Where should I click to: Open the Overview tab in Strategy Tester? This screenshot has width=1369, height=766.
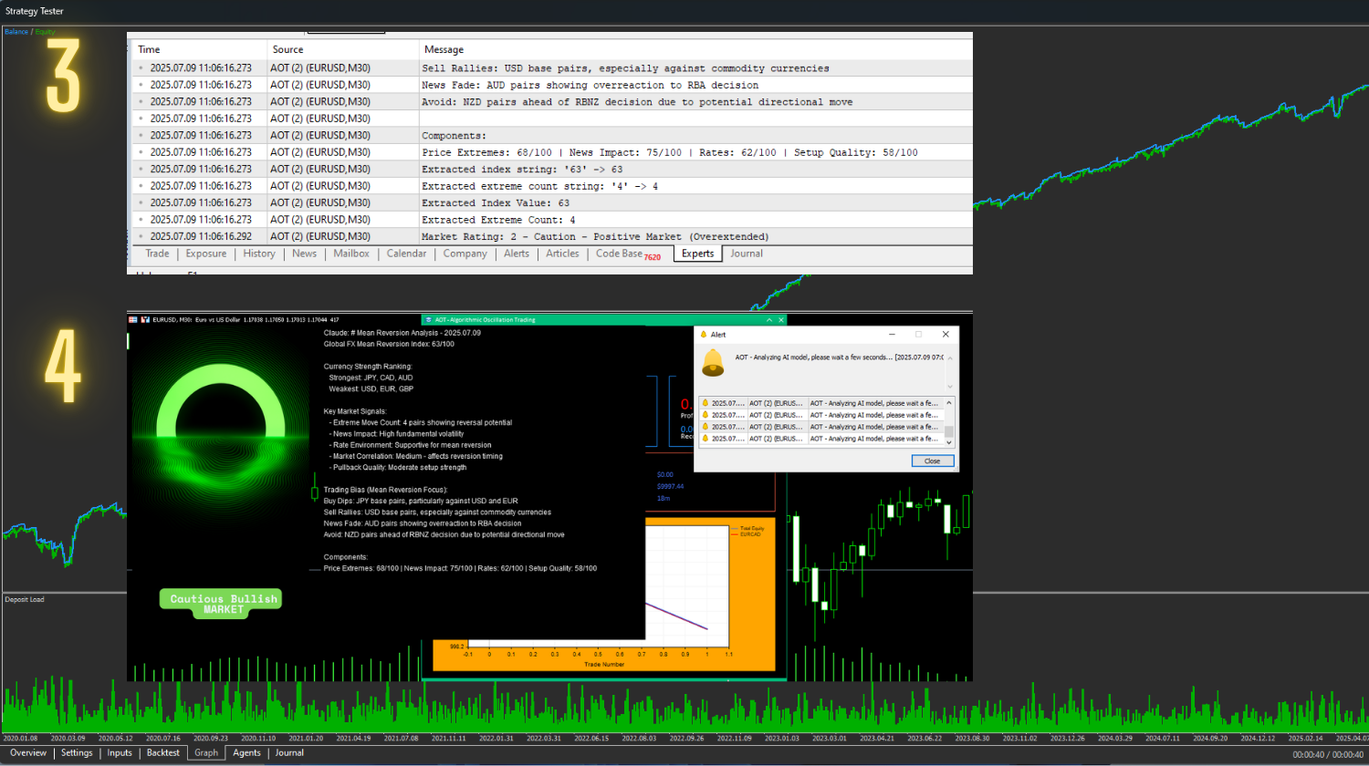[x=28, y=753]
